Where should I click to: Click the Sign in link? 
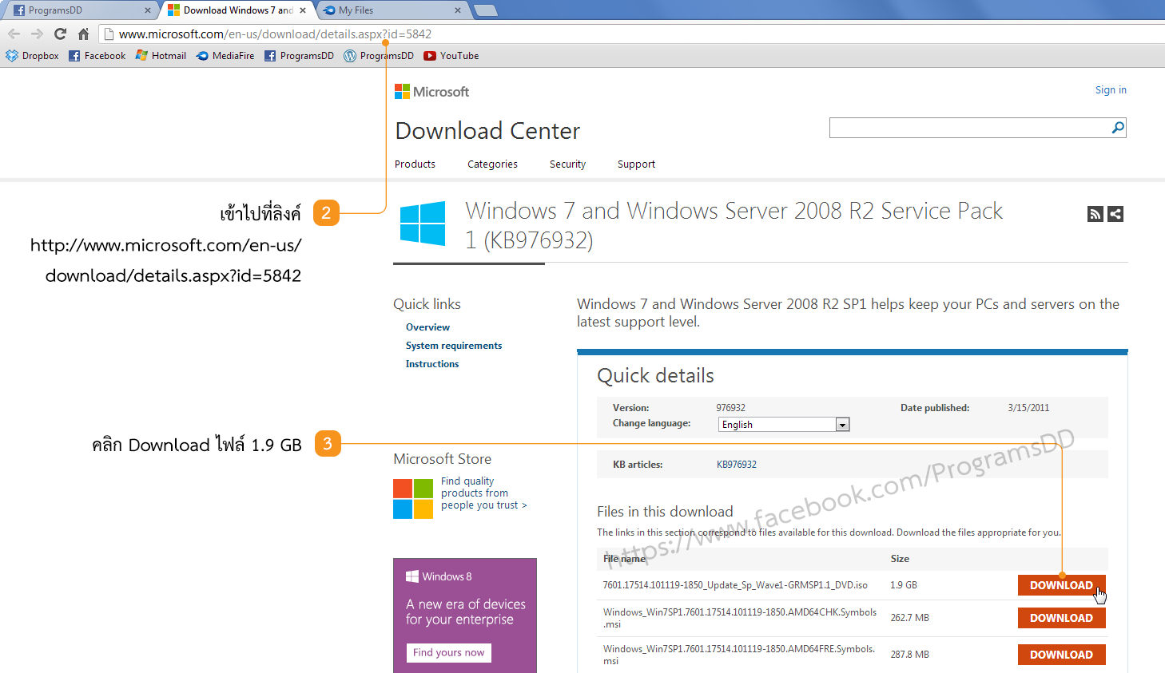[x=1111, y=90]
